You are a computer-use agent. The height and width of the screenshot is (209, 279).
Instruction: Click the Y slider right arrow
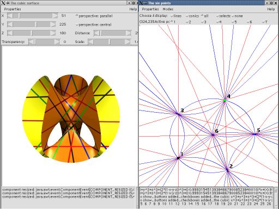tap(53, 24)
